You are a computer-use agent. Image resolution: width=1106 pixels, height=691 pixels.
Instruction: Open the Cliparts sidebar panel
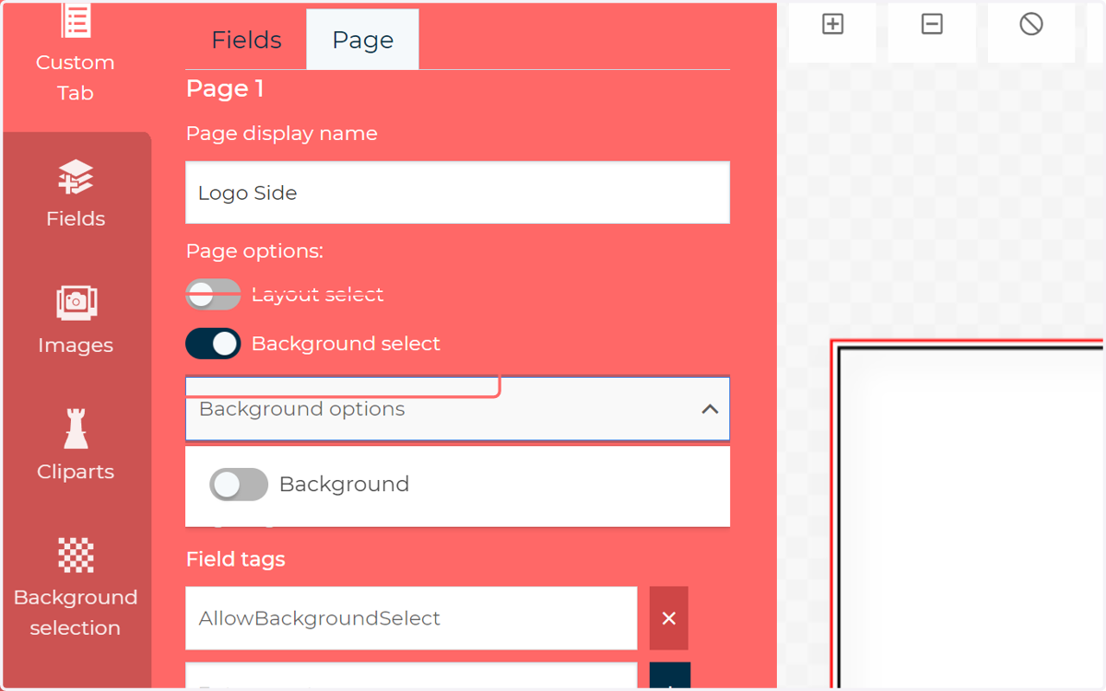point(76,446)
